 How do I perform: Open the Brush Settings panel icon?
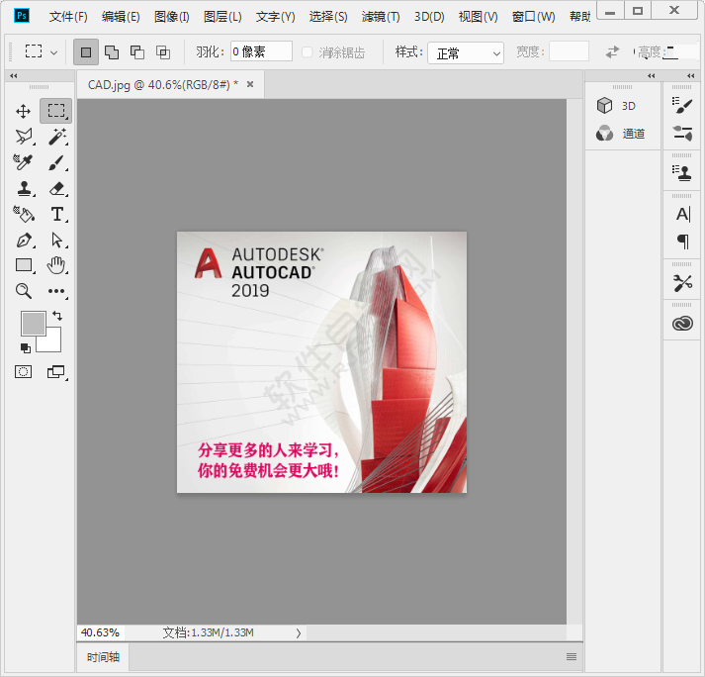point(682,106)
